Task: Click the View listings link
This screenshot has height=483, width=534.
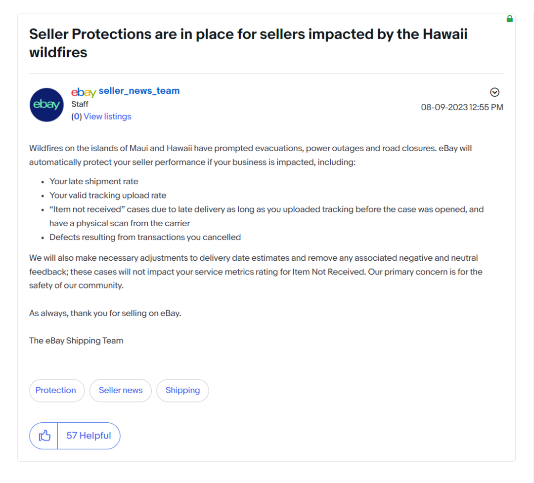Action: click(107, 117)
